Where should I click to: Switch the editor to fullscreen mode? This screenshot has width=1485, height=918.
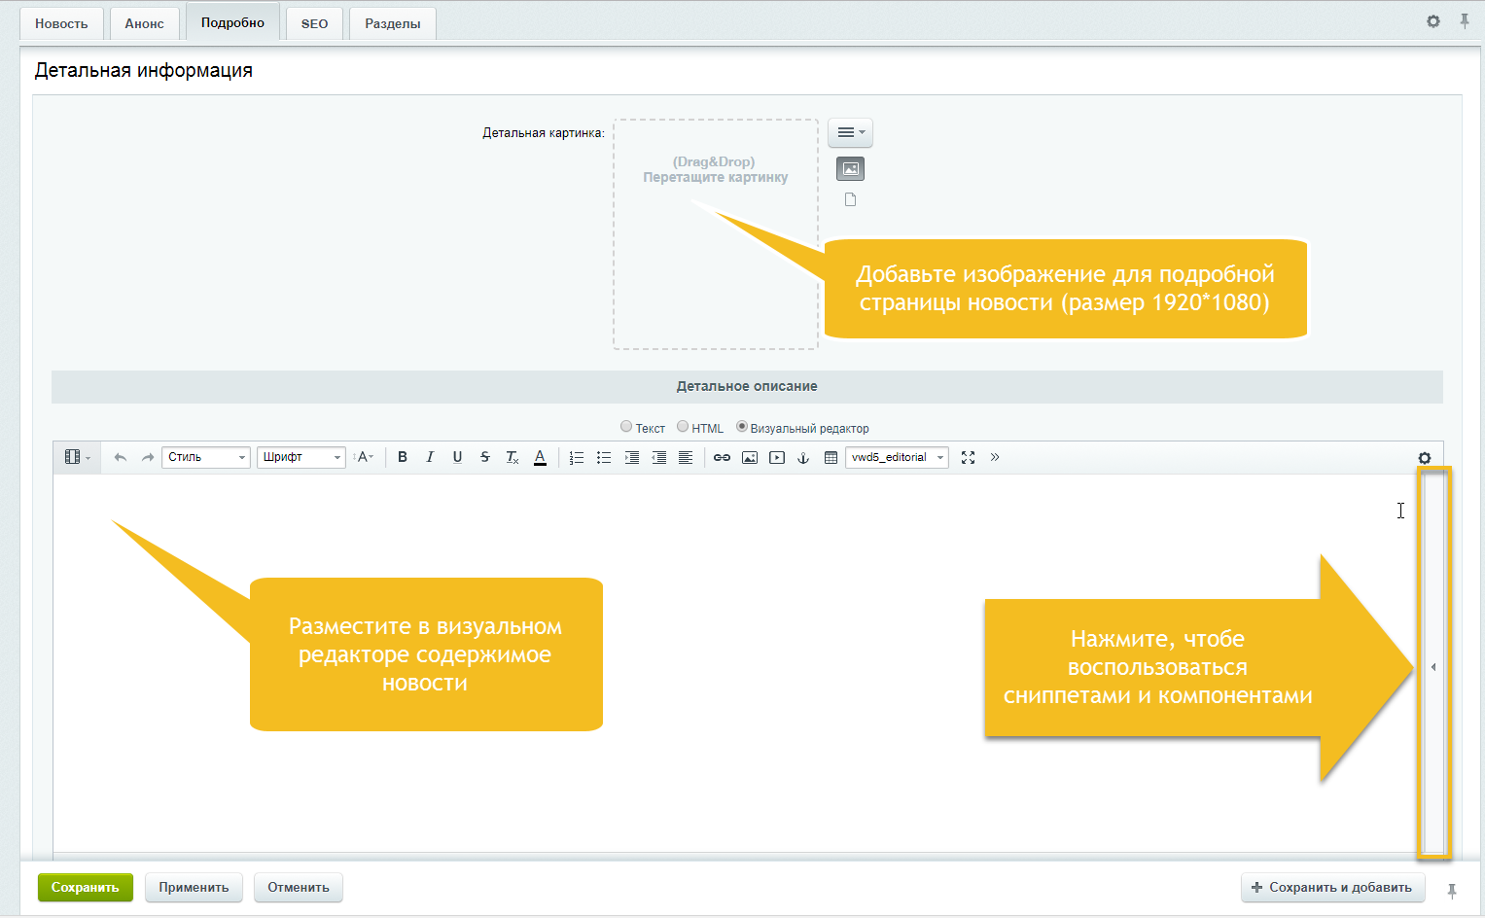point(968,457)
